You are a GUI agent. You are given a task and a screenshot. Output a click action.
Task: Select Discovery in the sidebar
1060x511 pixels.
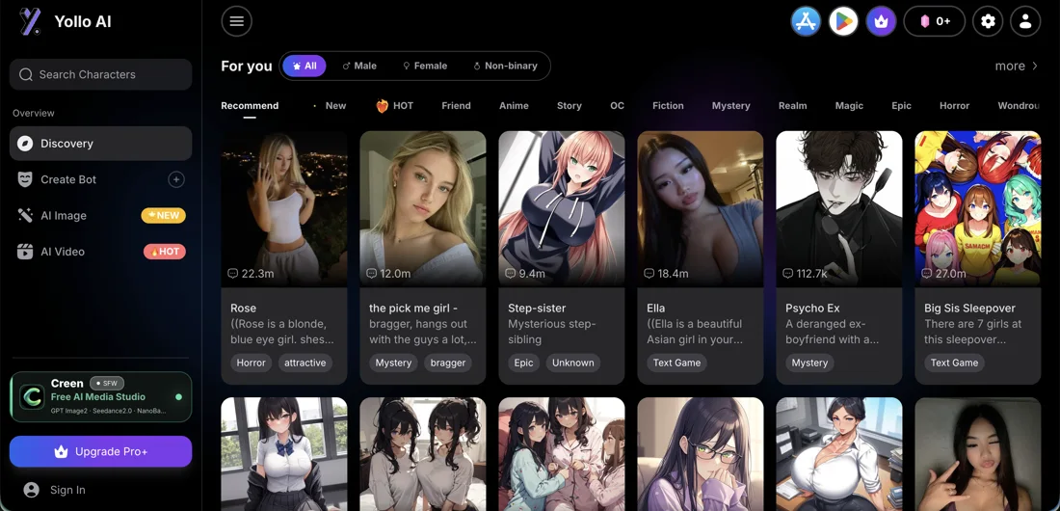pyautogui.click(x=101, y=144)
